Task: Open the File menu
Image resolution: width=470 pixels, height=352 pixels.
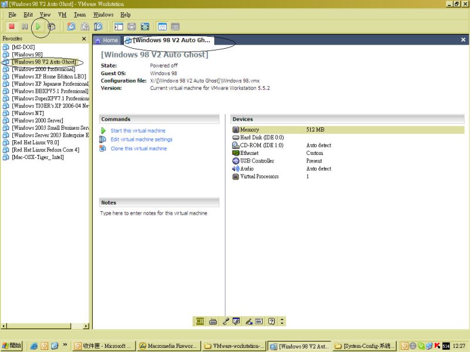Action: point(12,15)
